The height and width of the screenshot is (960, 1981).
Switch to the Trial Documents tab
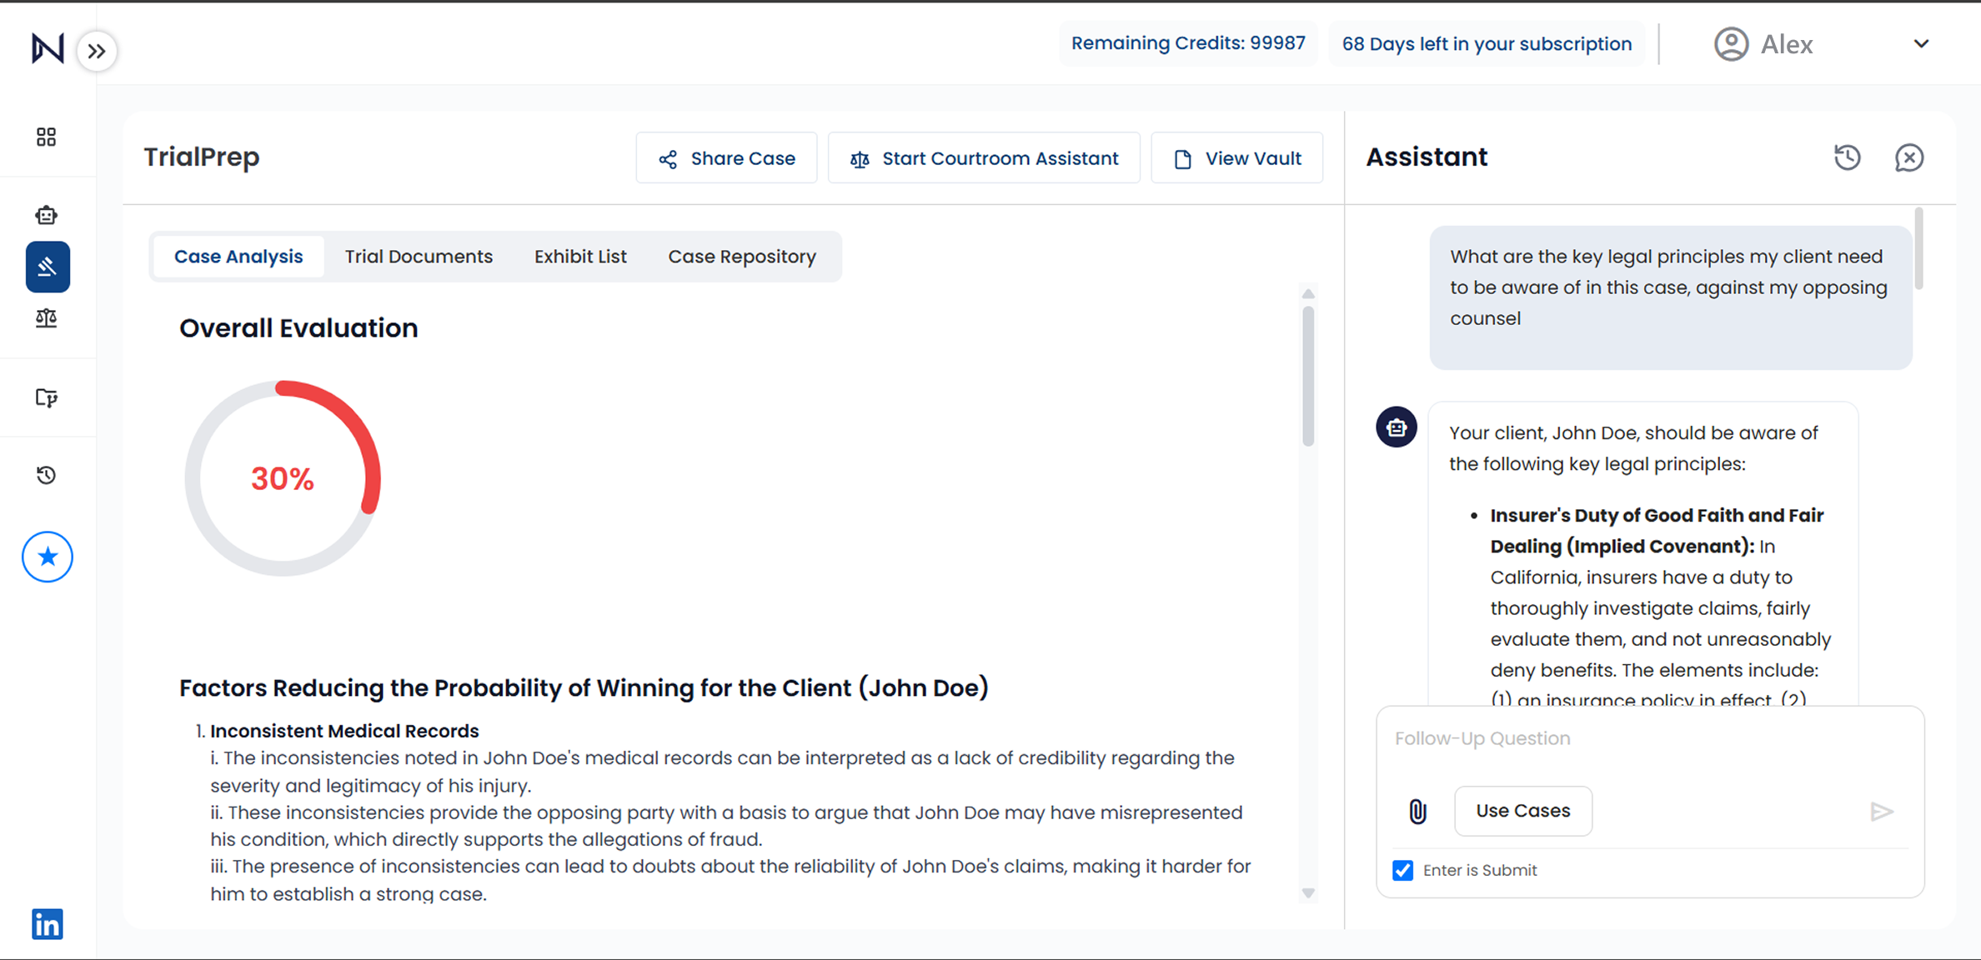[419, 257]
